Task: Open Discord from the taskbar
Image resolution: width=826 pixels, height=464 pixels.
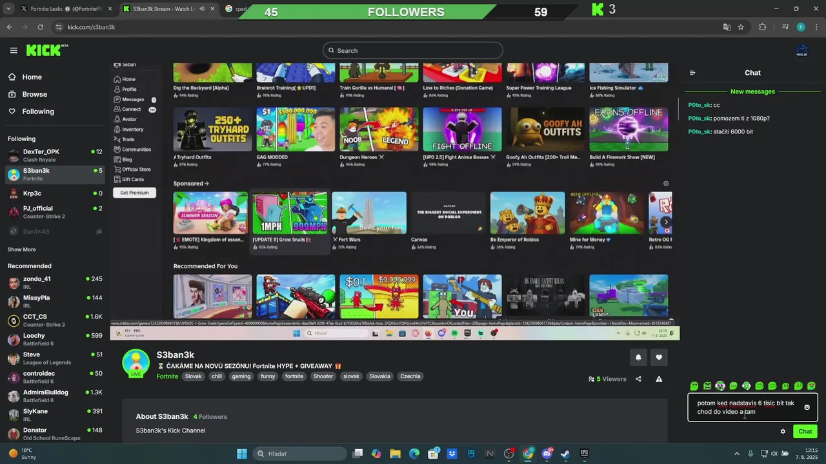Action: [547, 454]
